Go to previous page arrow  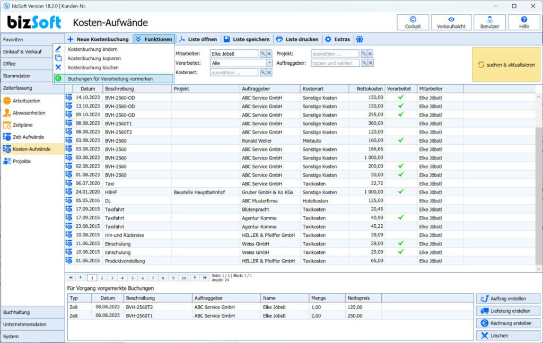point(81,278)
